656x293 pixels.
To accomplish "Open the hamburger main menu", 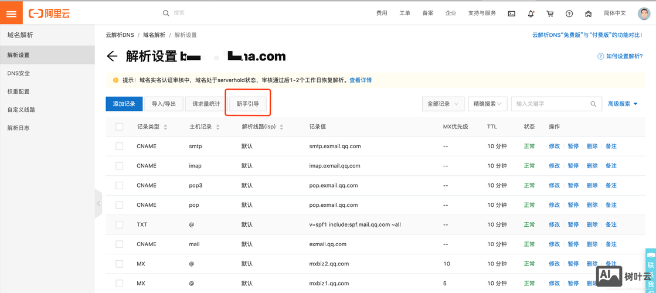I will (11, 13).
